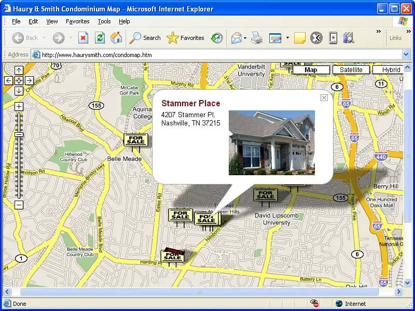Click the address bar URL field

[x=221, y=55]
